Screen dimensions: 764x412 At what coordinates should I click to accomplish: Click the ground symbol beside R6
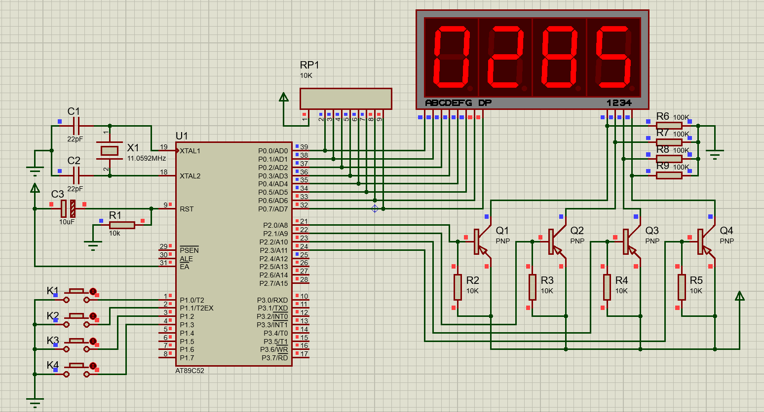click(x=714, y=153)
